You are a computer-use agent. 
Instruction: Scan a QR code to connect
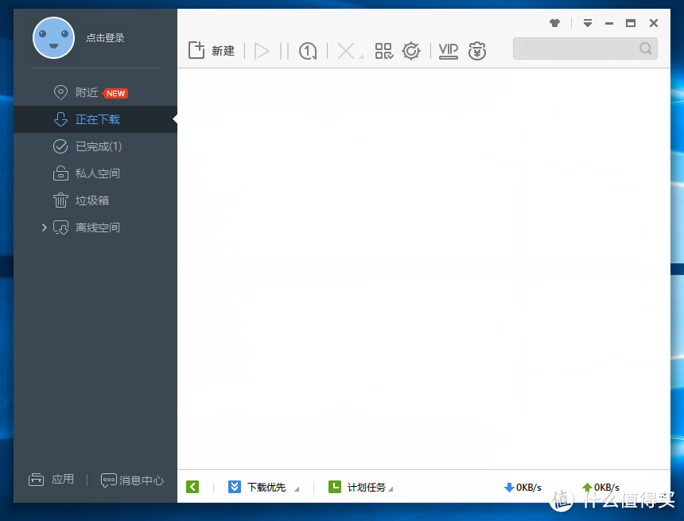tap(383, 50)
